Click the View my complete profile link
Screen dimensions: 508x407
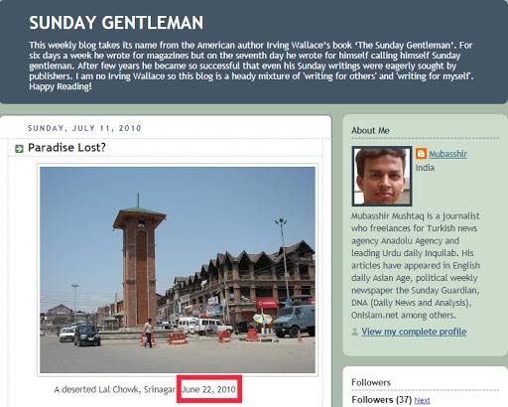[414, 332]
